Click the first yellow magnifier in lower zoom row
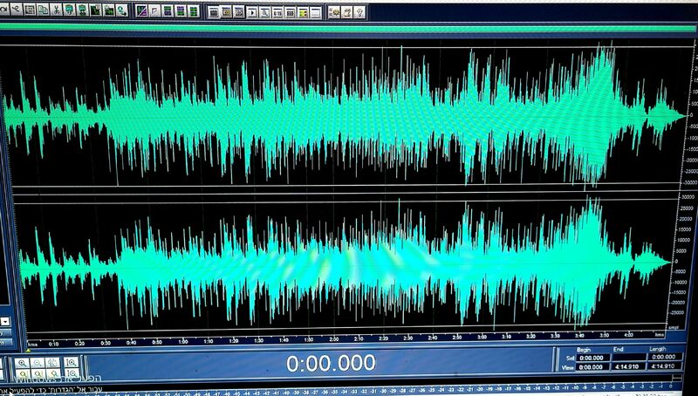 tap(24, 373)
